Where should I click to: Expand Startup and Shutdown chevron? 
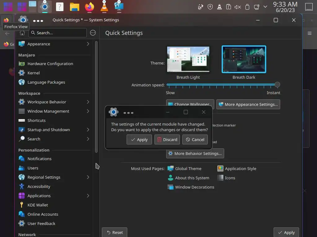coord(88,130)
